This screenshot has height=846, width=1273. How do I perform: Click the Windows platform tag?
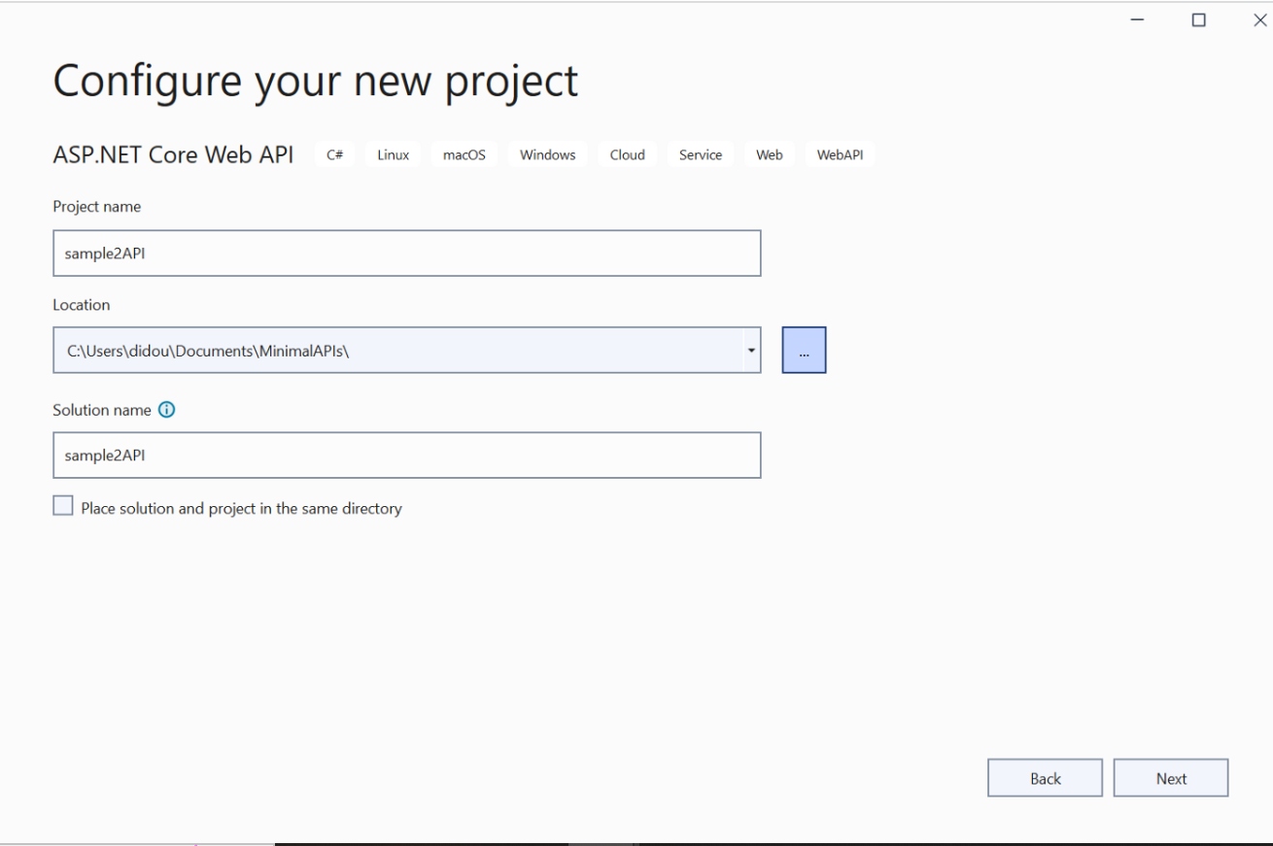pos(547,155)
